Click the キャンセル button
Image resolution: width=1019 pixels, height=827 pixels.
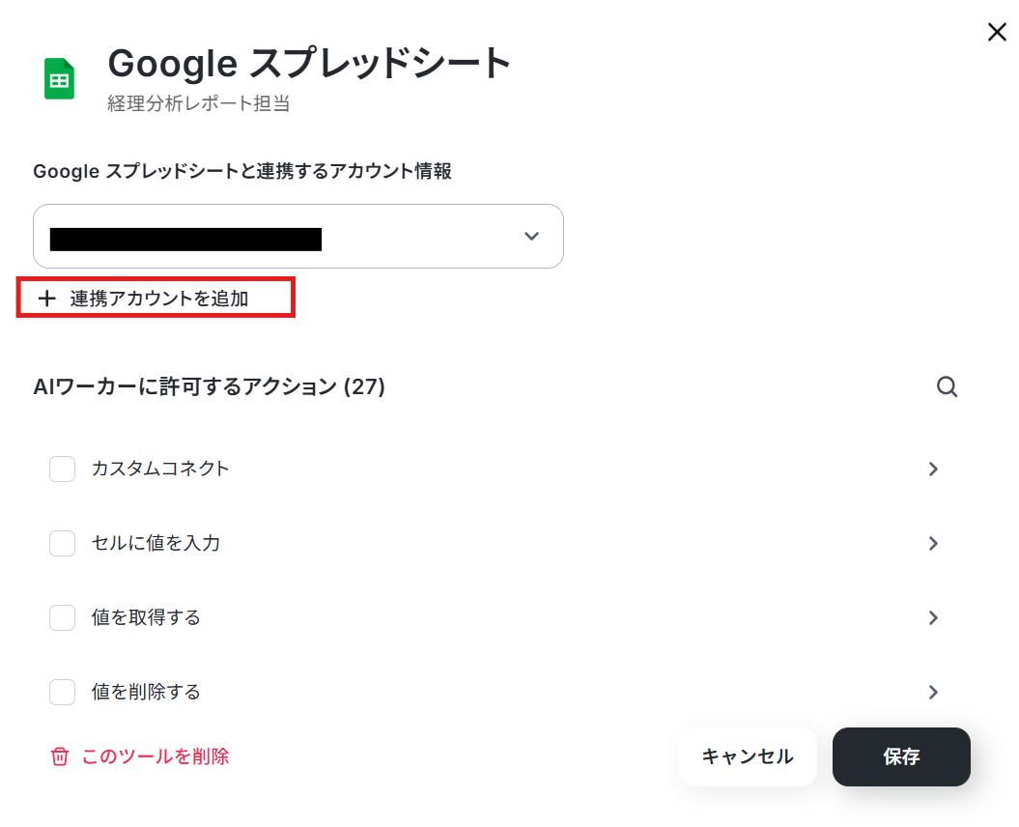click(748, 756)
